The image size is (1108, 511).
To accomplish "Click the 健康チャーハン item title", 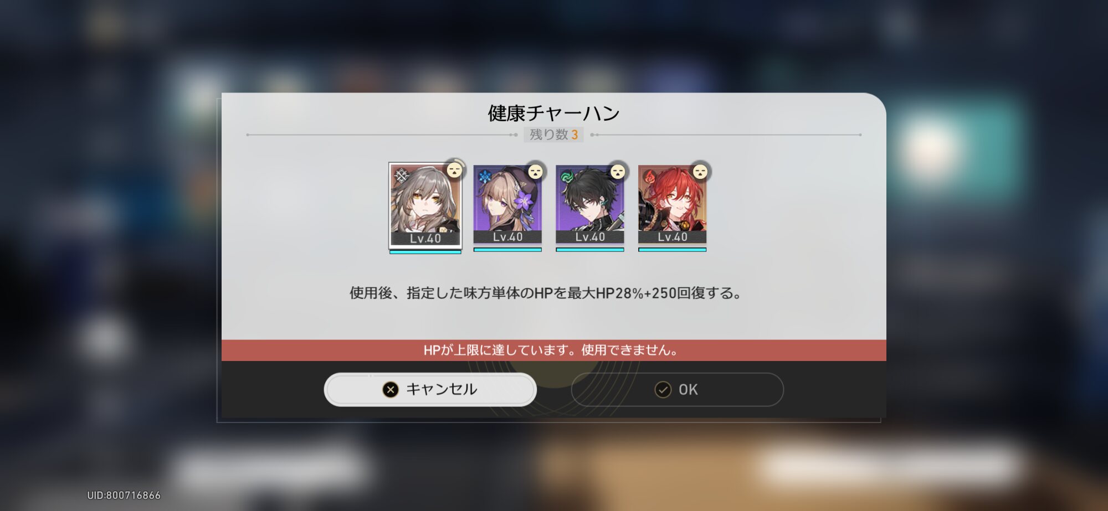I will [553, 113].
